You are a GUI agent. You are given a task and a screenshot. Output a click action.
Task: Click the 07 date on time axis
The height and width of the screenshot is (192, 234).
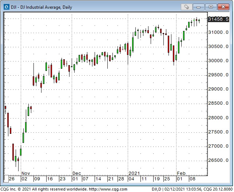86,179
